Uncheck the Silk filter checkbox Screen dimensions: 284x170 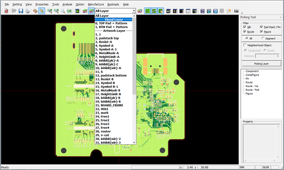(245, 27)
